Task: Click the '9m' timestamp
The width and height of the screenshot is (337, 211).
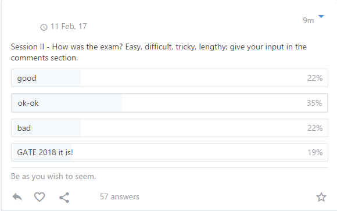Action: tap(308, 20)
